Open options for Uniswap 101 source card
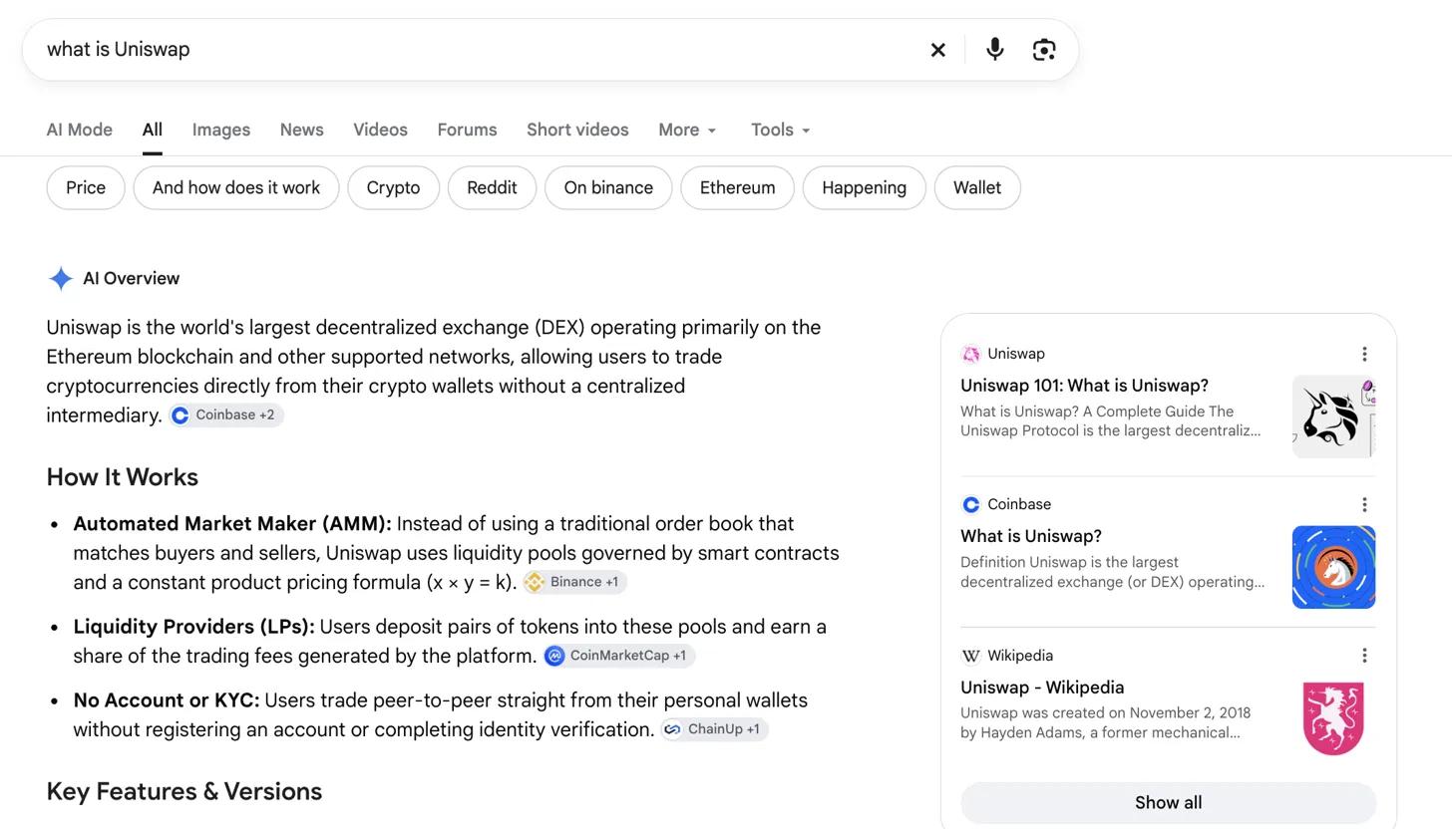 pyautogui.click(x=1364, y=354)
